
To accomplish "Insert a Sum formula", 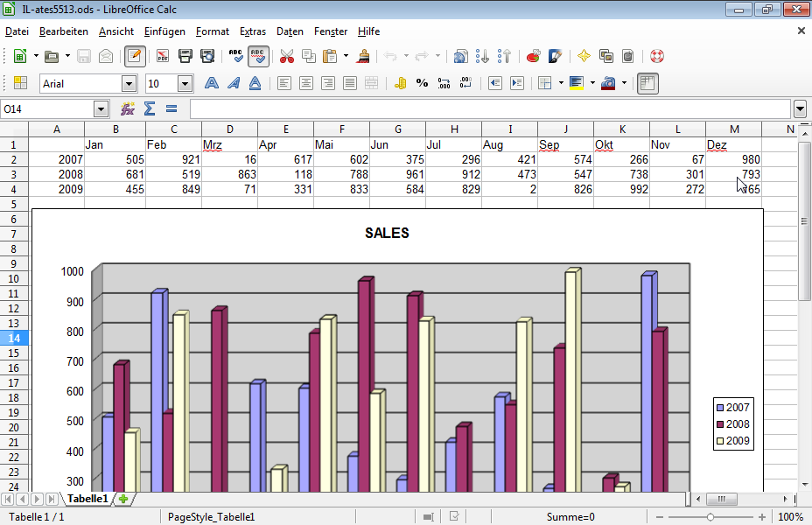I will (x=150, y=108).
